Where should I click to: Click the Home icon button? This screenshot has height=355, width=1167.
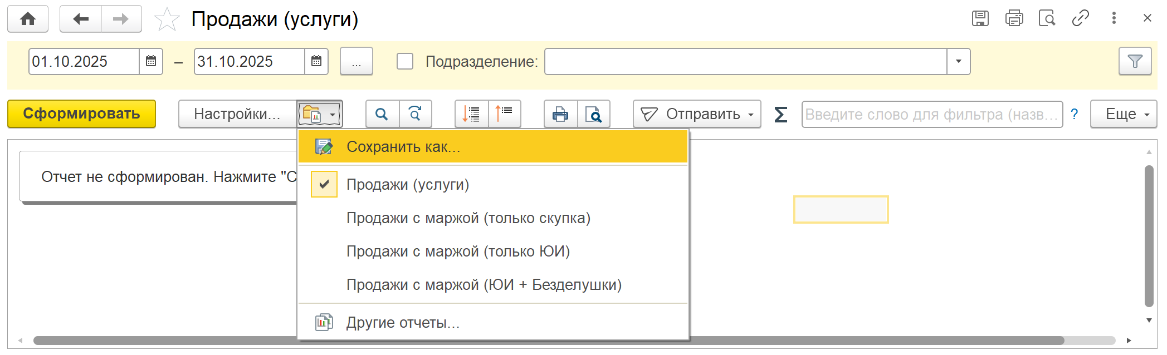point(28,19)
